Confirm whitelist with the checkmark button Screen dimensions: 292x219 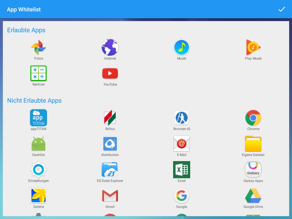(282, 9)
